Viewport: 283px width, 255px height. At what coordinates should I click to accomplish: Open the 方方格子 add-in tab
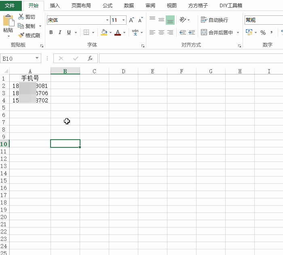(x=198, y=6)
